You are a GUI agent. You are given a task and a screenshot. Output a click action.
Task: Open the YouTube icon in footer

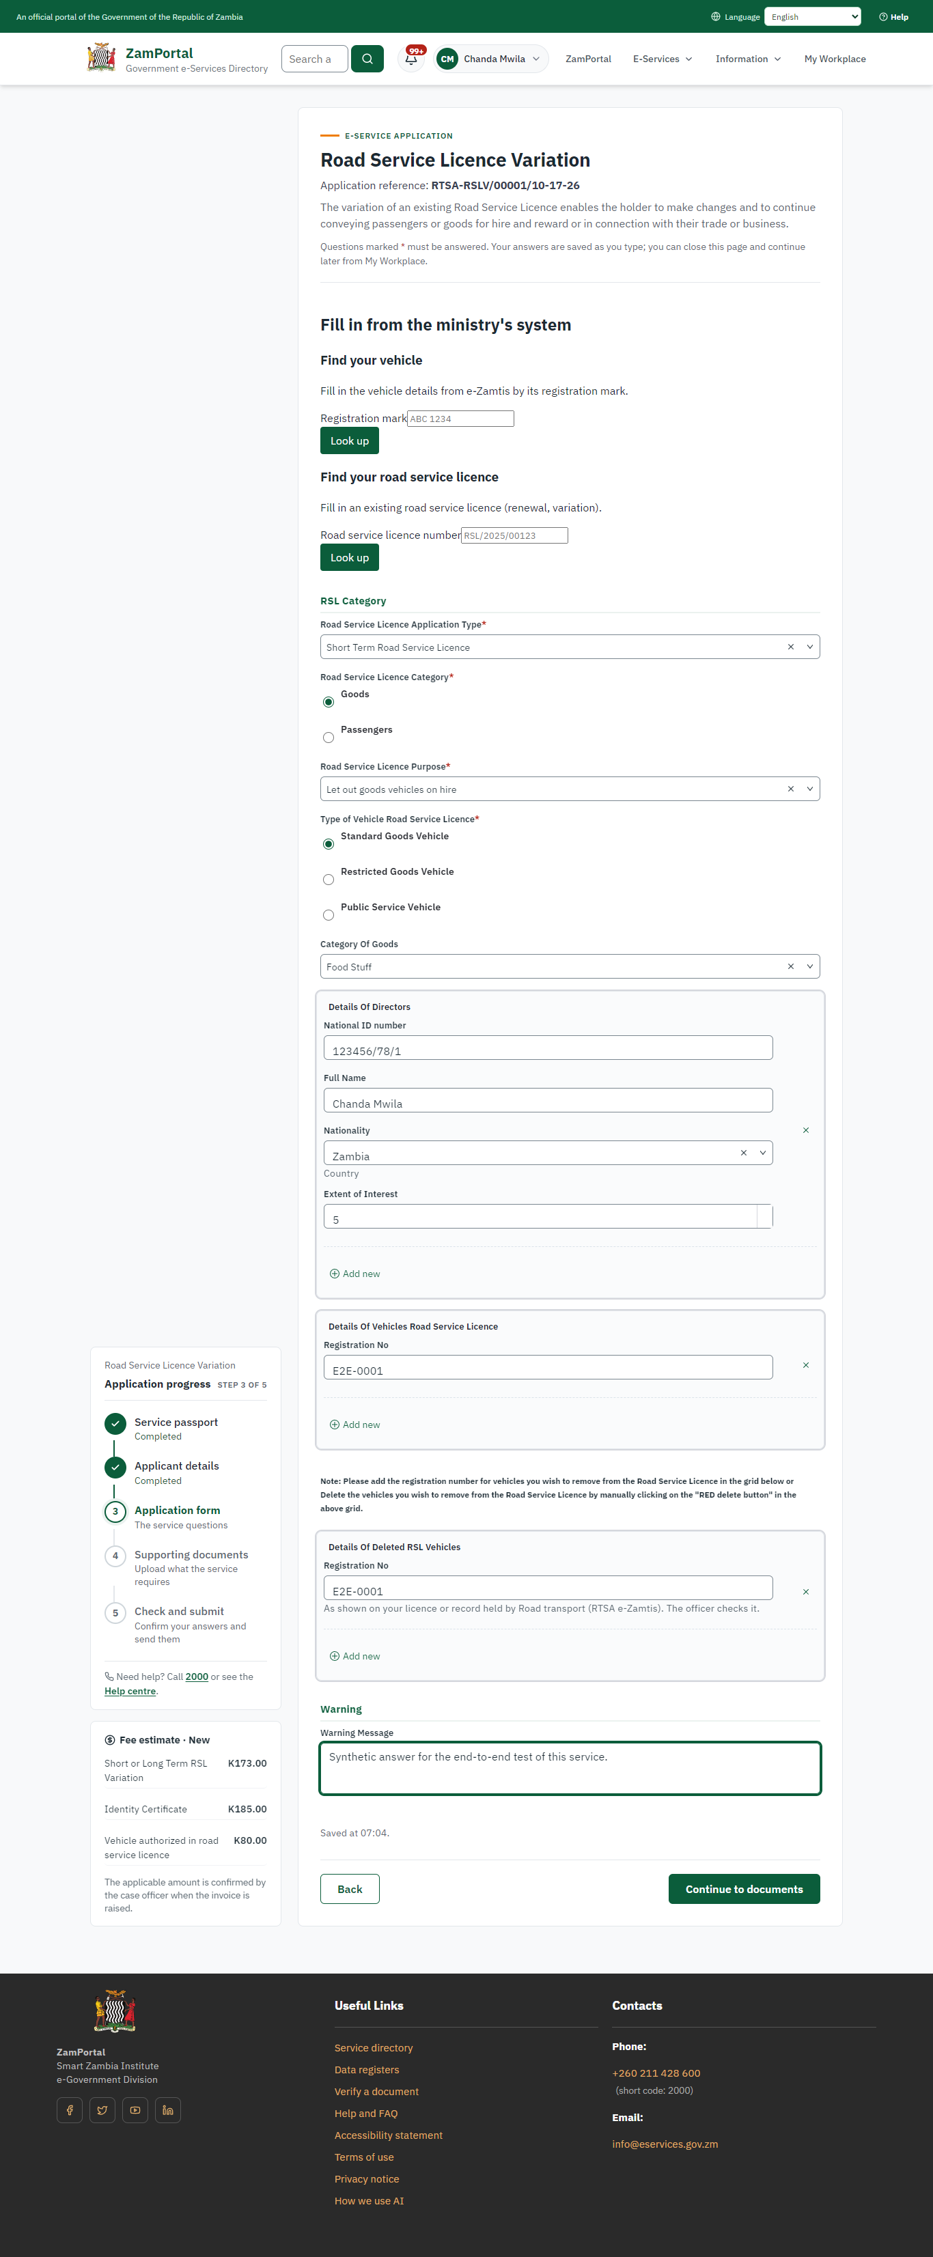point(135,2109)
